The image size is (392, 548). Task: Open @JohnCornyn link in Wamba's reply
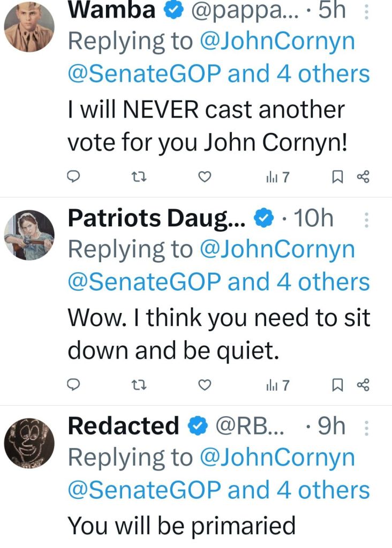point(277,42)
